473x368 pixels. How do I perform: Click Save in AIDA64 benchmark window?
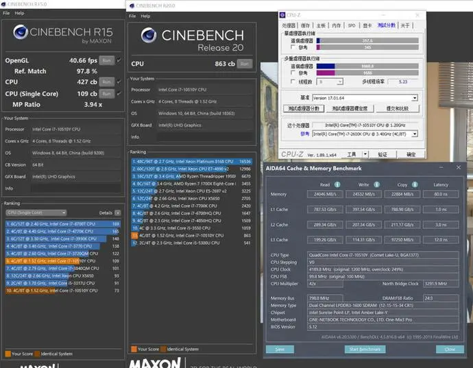[x=280, y=349]
